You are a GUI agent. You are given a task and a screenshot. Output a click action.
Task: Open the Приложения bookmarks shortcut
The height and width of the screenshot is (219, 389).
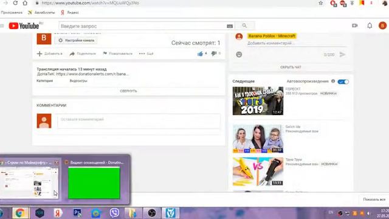click(12, 12)
